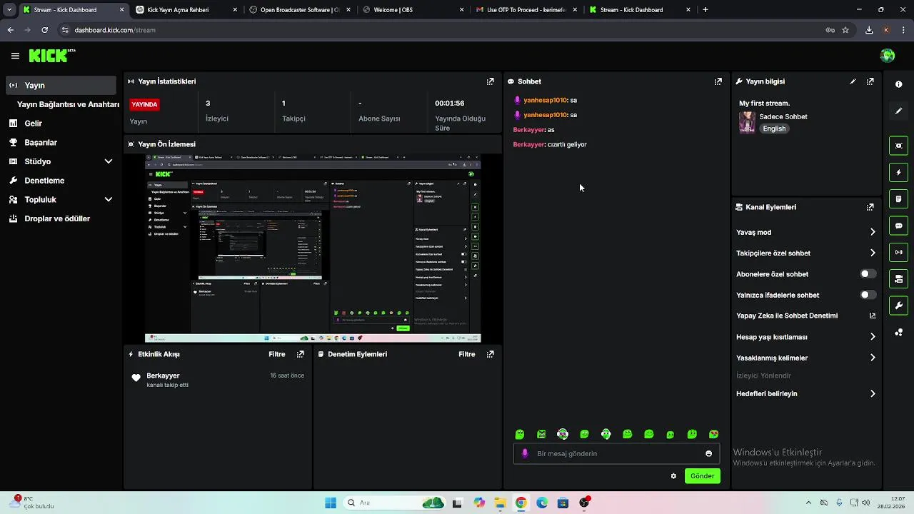Click the Gönder send button

pyautogui.click(x=703, y=476)
